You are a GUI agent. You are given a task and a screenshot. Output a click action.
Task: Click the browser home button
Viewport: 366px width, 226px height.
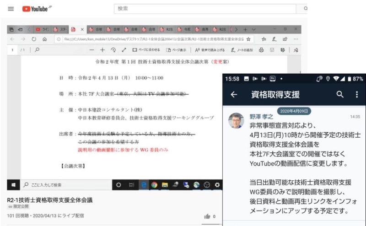pyautogui.click(x=45, y=39)
